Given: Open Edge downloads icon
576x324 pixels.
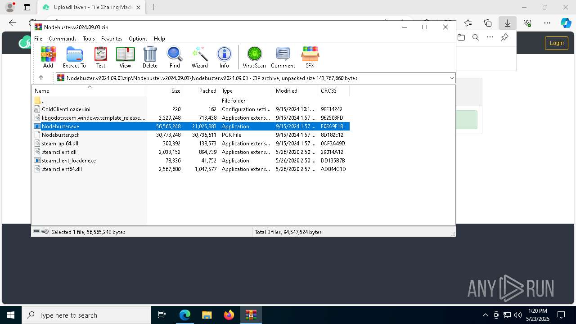Looking at the screenshot, I should (x=507, y=23).
